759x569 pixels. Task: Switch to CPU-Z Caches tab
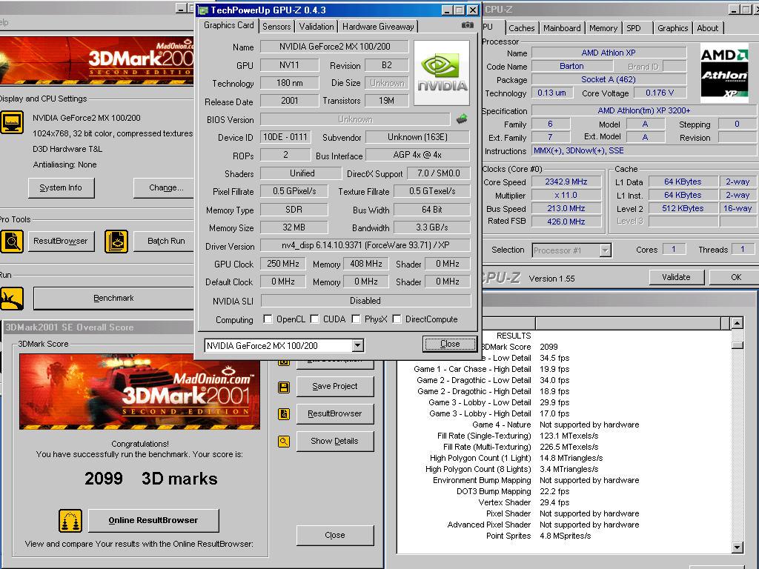click(x=521, y=28)
